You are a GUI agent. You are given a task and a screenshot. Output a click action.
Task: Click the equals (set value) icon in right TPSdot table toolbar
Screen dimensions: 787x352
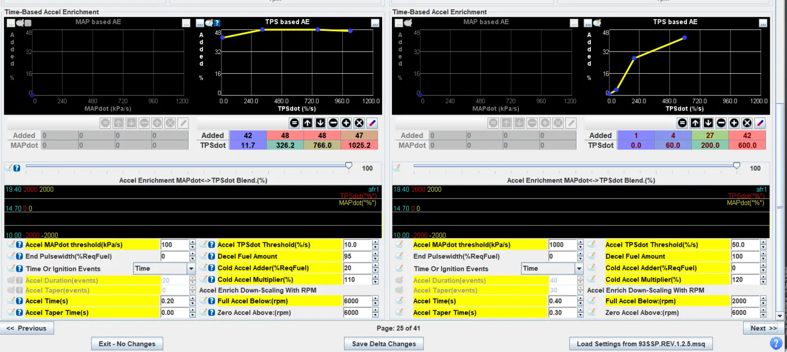[x=682, y=123]
